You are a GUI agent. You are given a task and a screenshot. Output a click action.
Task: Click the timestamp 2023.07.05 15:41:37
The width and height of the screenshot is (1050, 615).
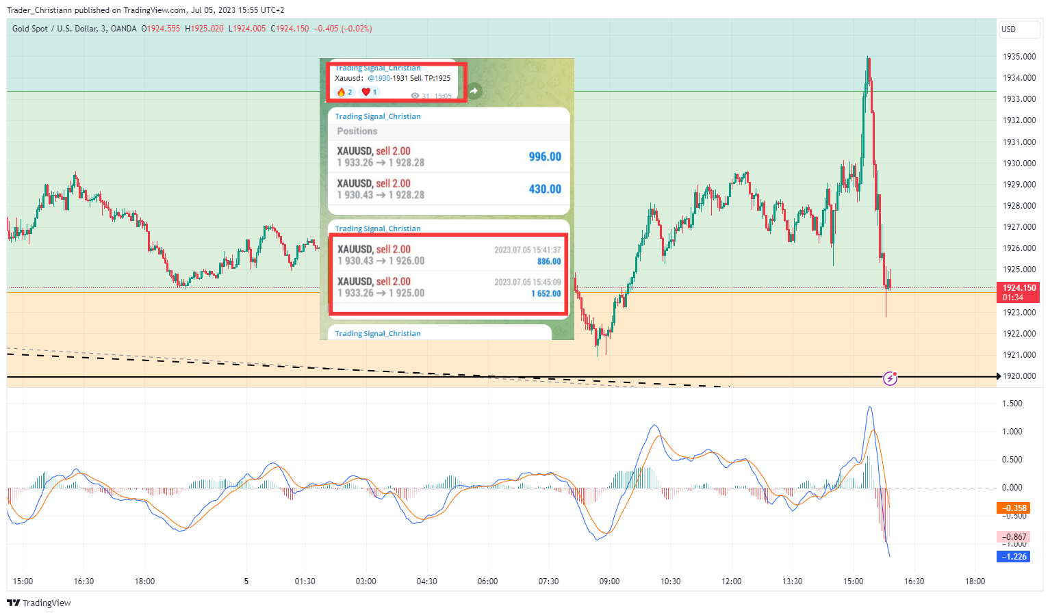pos(528,250)
